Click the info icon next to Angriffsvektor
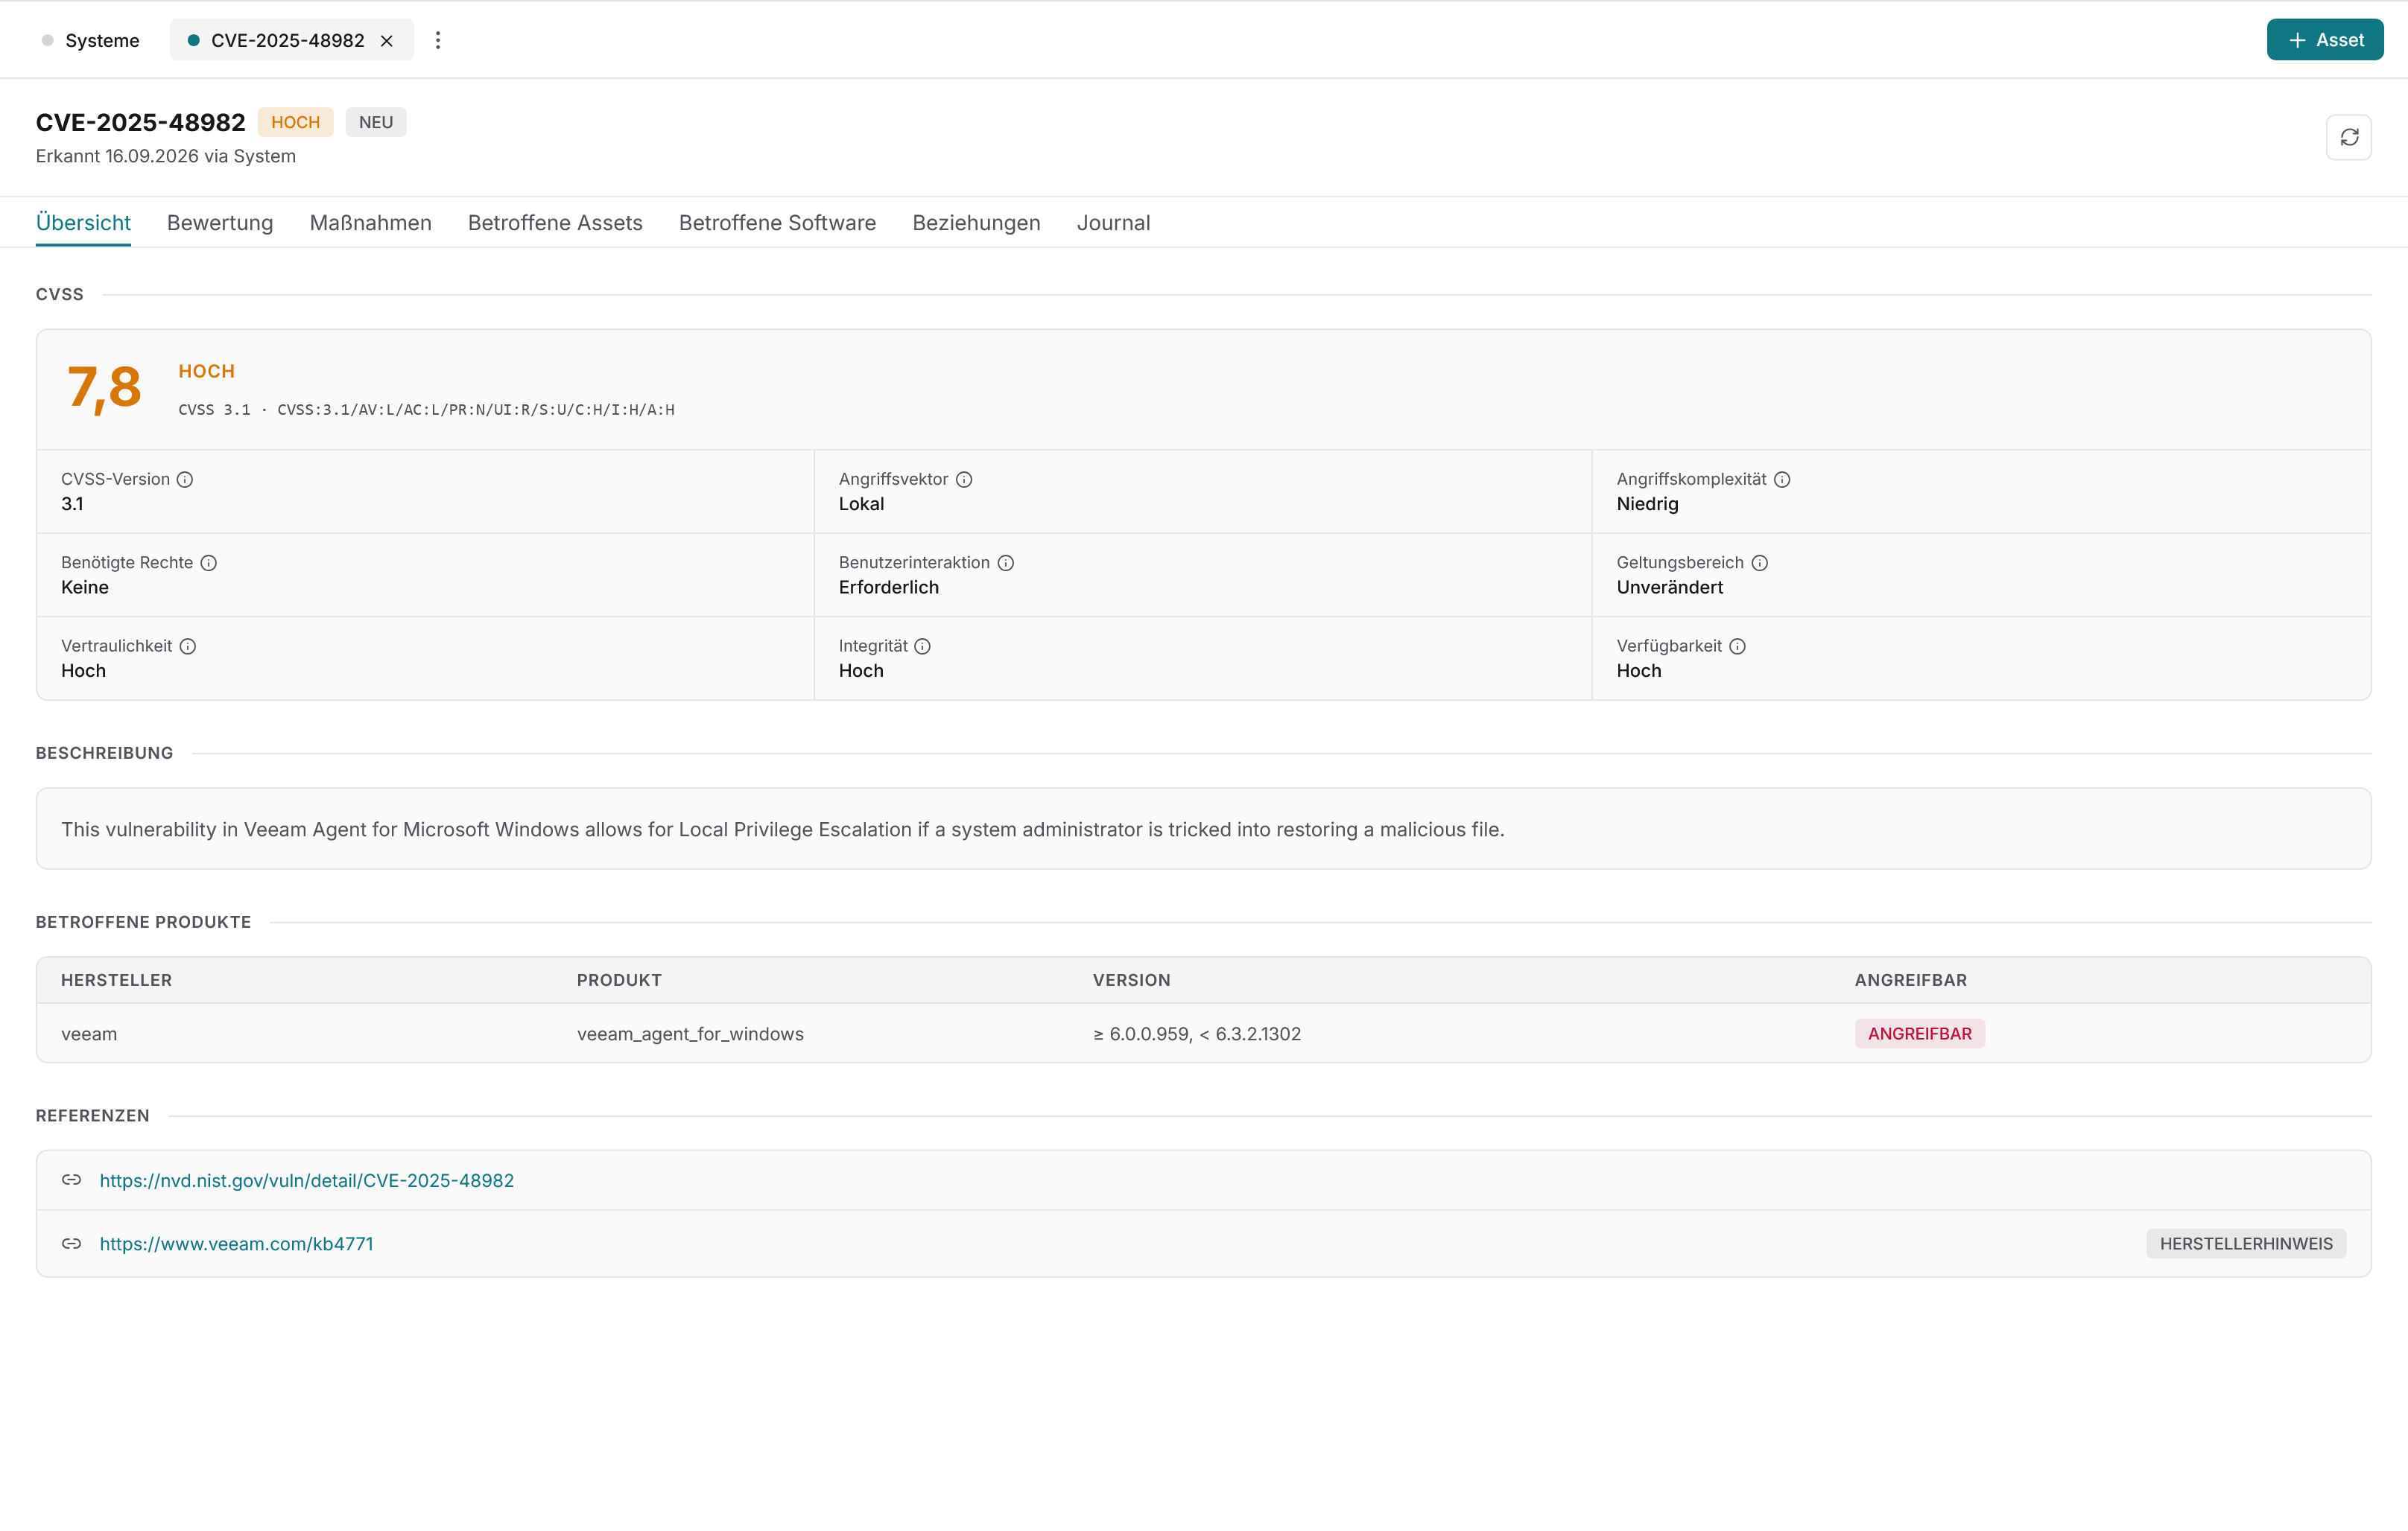This screenshot has width=2408, height=1531. pos(964,480)
